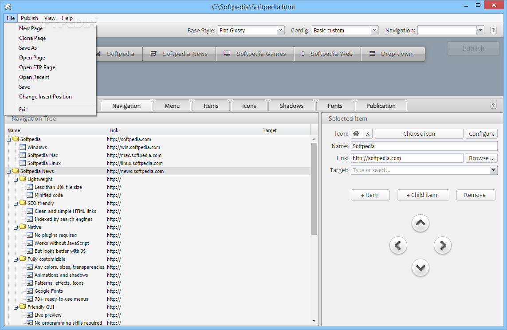Click the Softpedia News folder icon
This screenshot has height=330, width=507.
[16, 171]
